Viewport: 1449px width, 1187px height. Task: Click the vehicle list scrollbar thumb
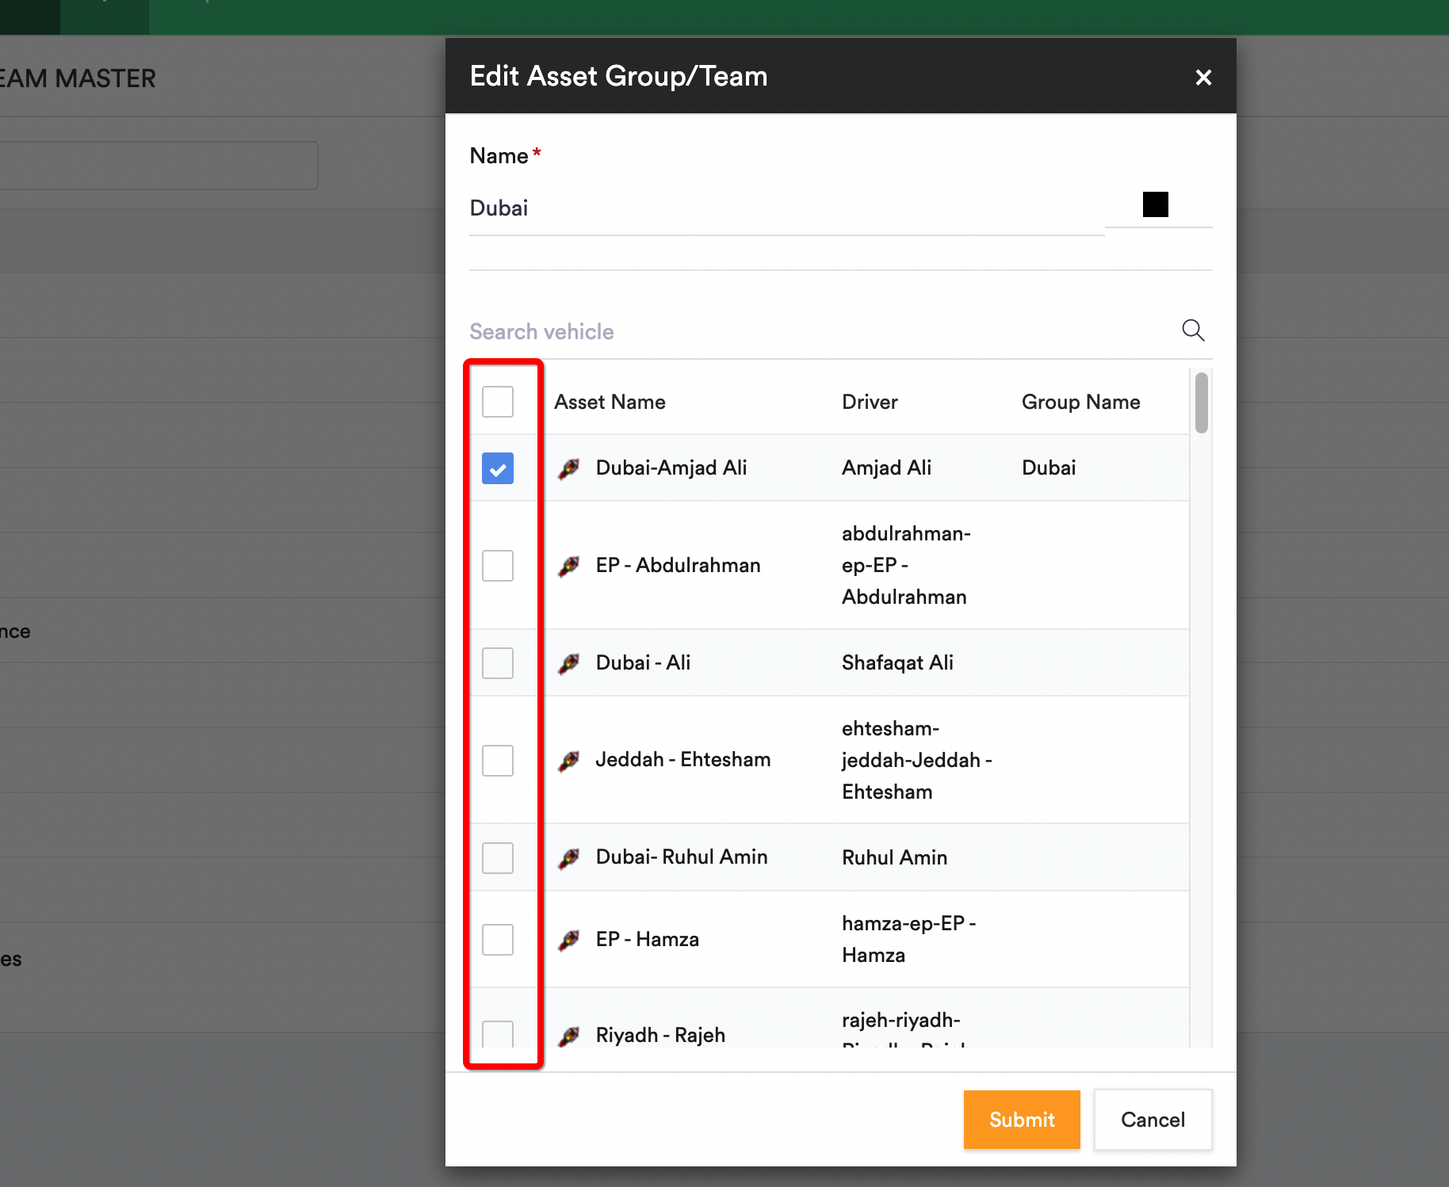coord(1202,403)
